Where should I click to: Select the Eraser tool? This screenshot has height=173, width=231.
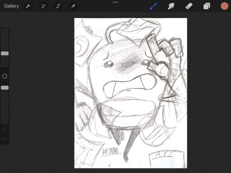(189, 6)
